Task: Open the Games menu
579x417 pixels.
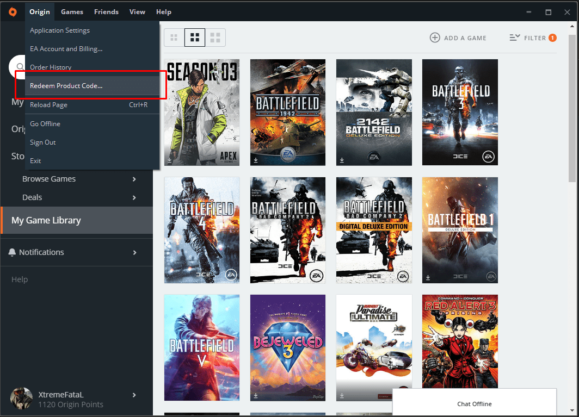Action: pos(72,12)
